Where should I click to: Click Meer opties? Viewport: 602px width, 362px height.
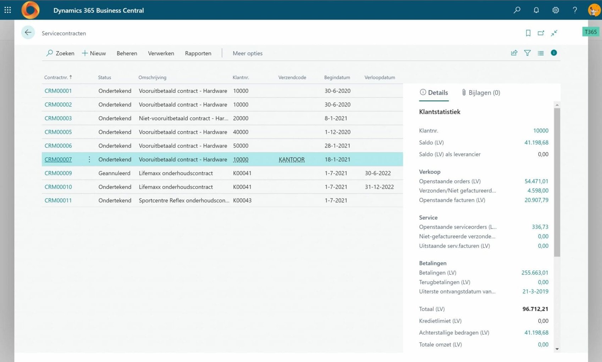point(248,53)
